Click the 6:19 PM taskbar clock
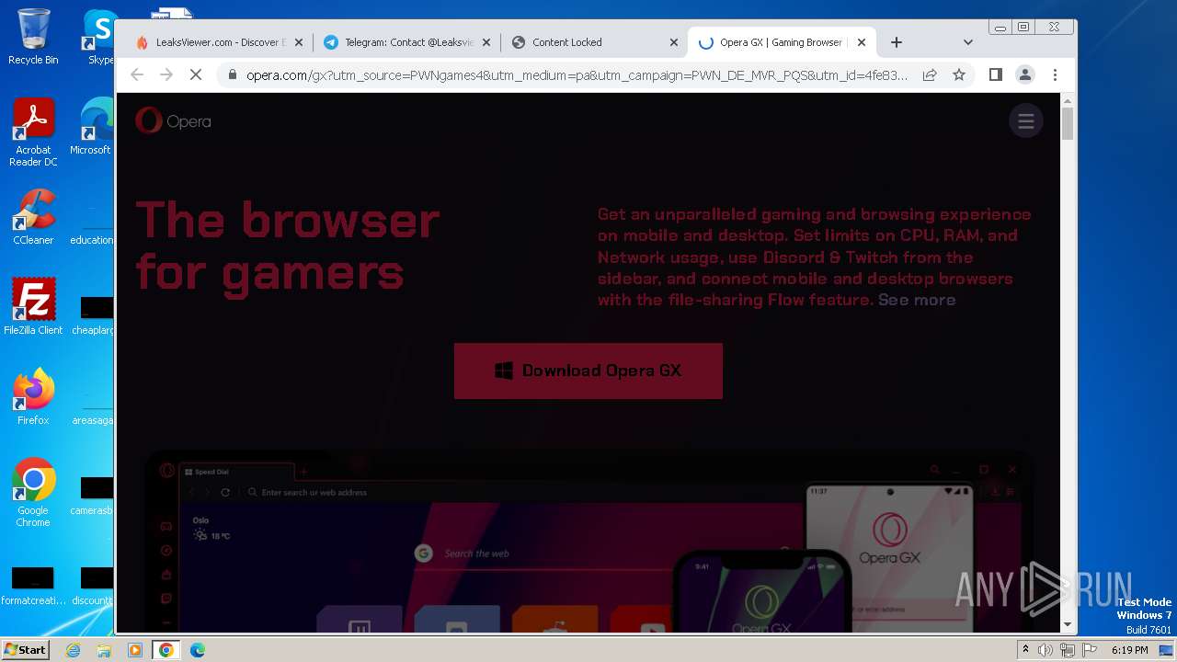The width and height of the screenshot is (1177, 662). click(1129, 650)
